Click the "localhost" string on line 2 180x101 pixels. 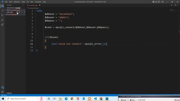click(x=66, y=14)
